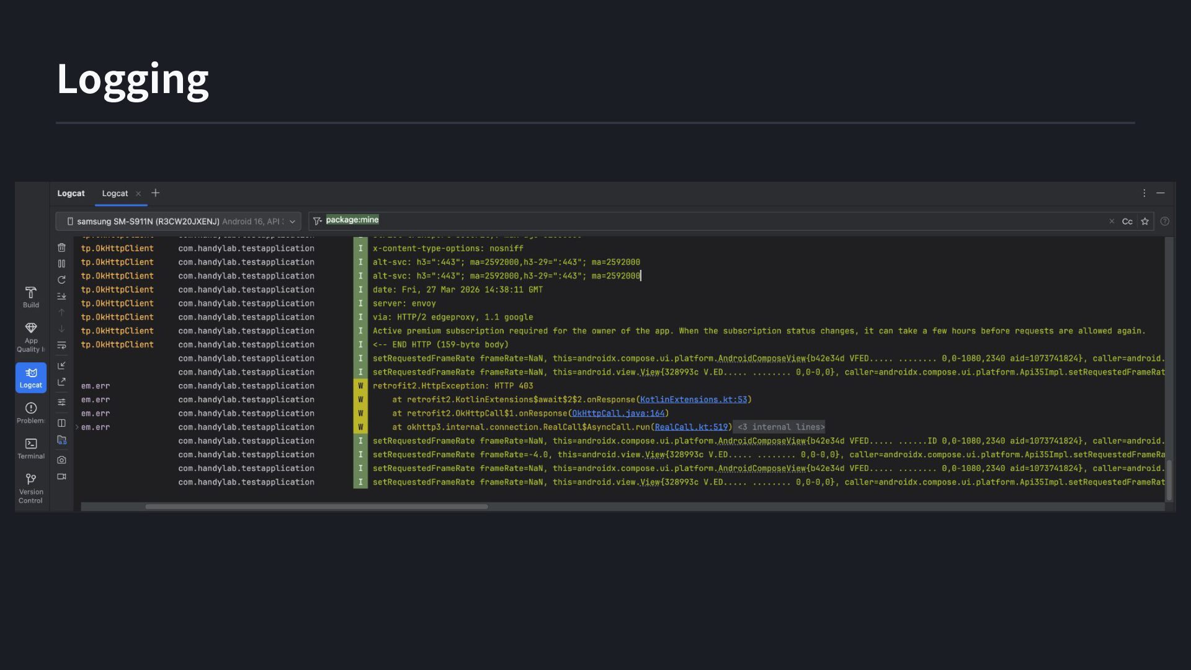Restart Logcat with the refresh icon

(x=61, y=280)
